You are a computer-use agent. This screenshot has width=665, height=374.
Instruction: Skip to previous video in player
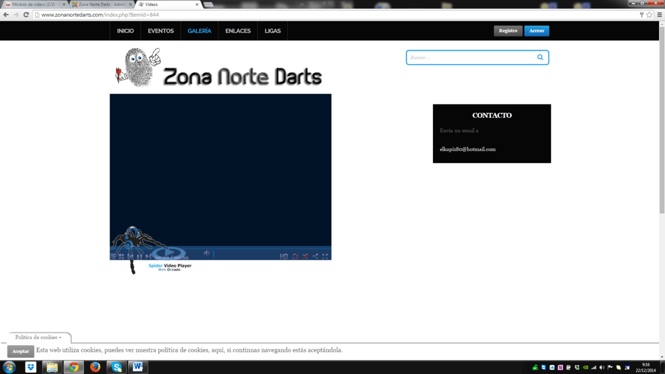131,257
